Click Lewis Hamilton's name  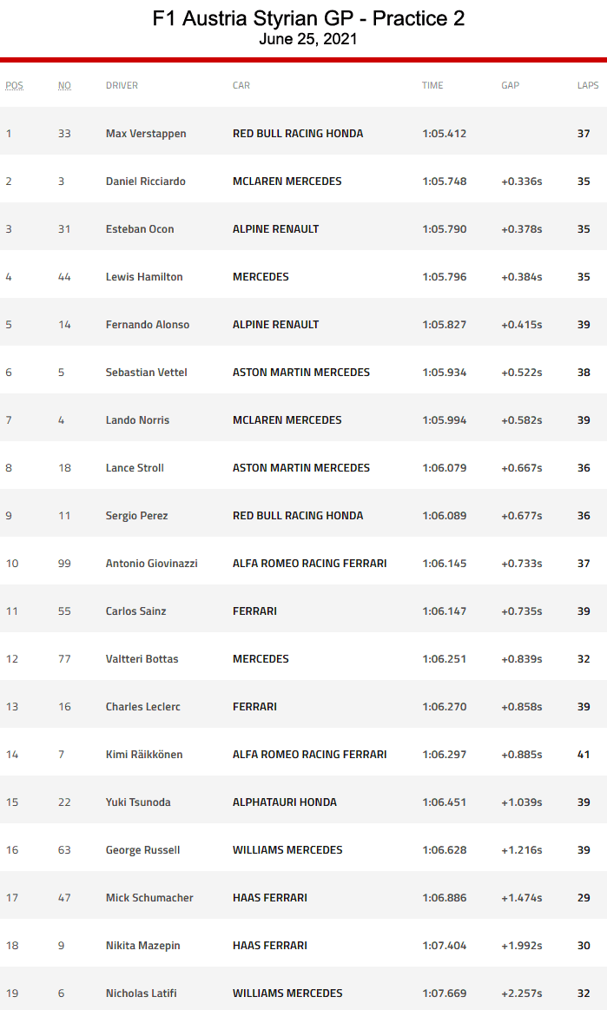pyautogui.click(x=144, y=277)
